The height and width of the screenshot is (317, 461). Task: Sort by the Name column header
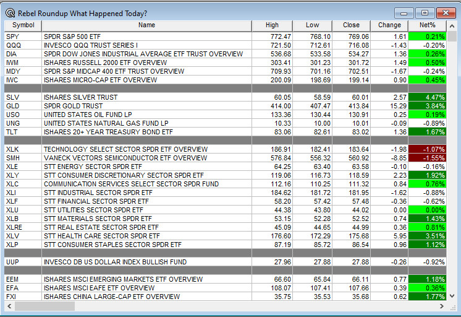146,25
